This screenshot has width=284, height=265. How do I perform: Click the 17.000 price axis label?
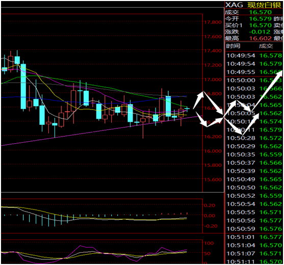(213, 79)
